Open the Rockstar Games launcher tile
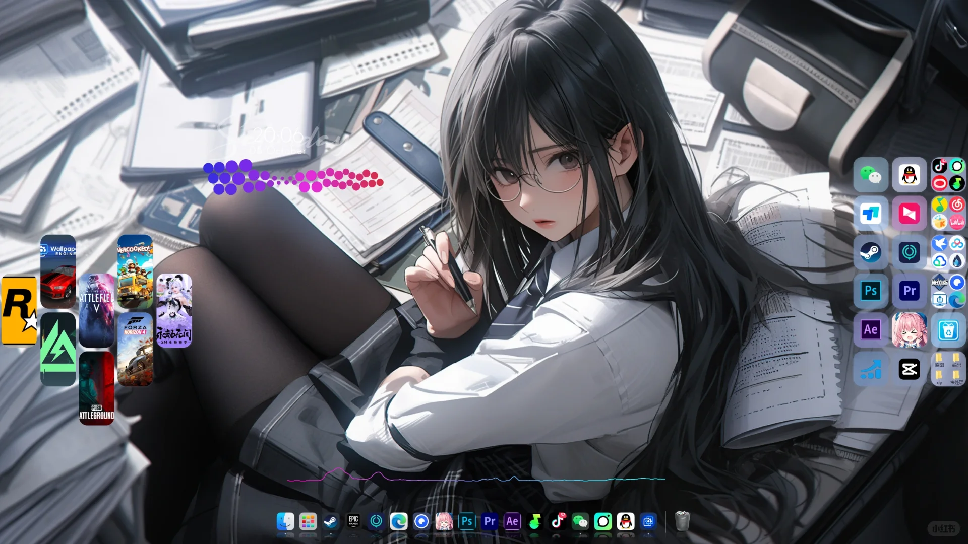 (x=19, y=311)
